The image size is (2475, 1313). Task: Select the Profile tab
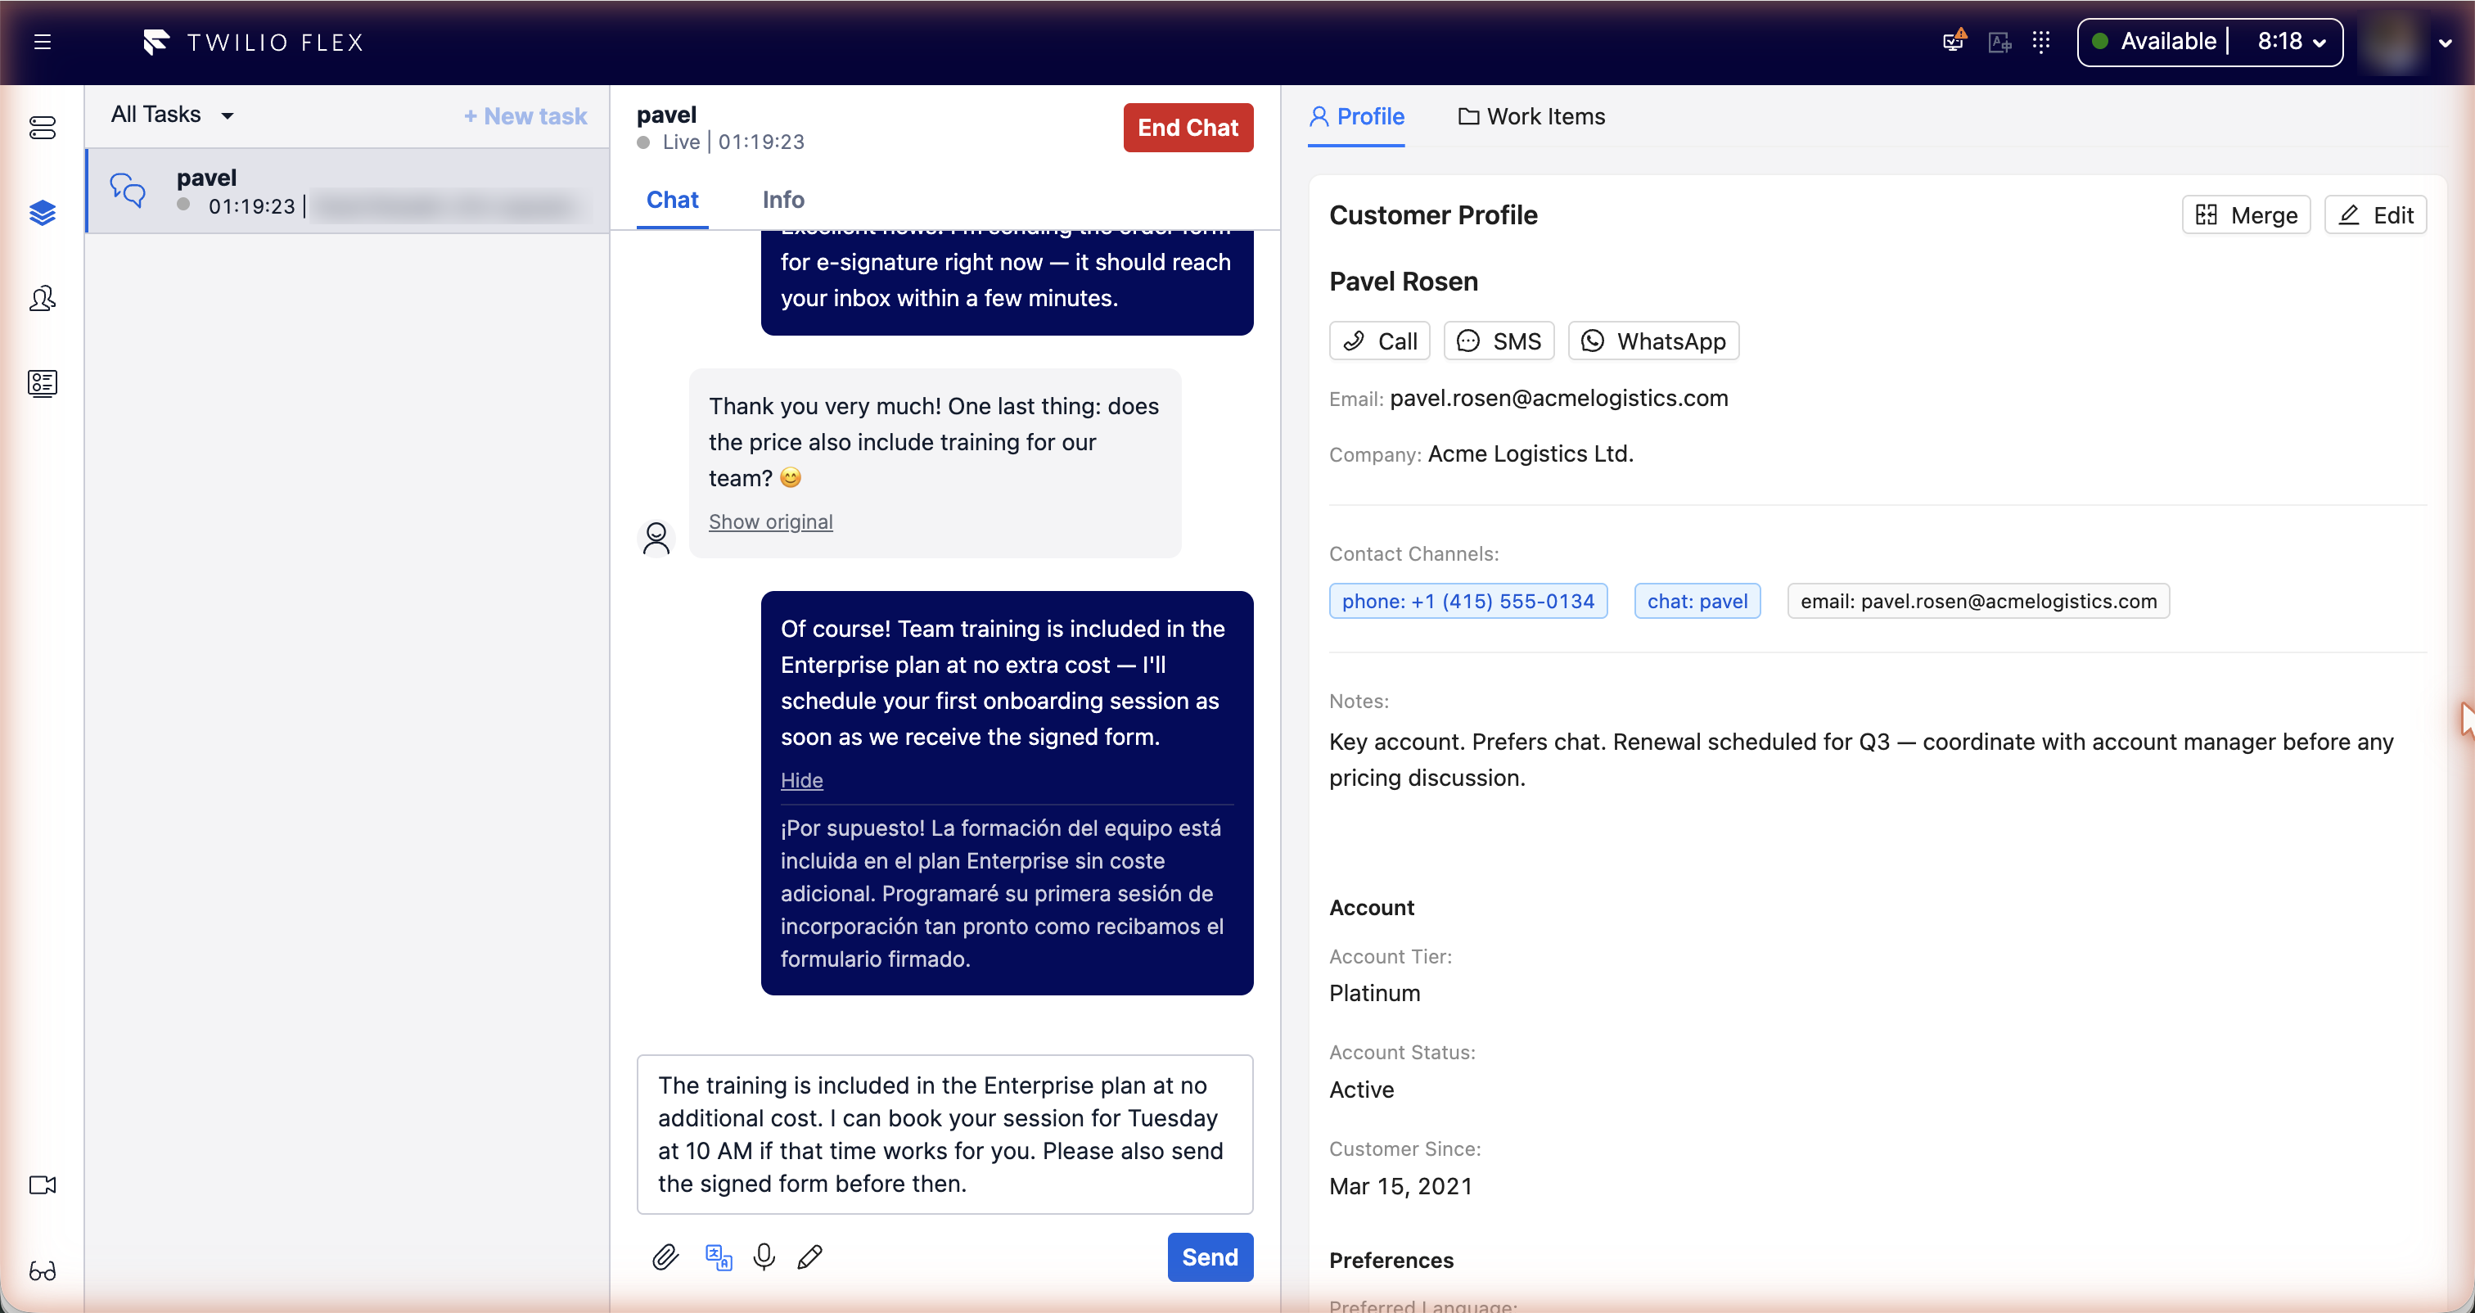click(1355, 116)
